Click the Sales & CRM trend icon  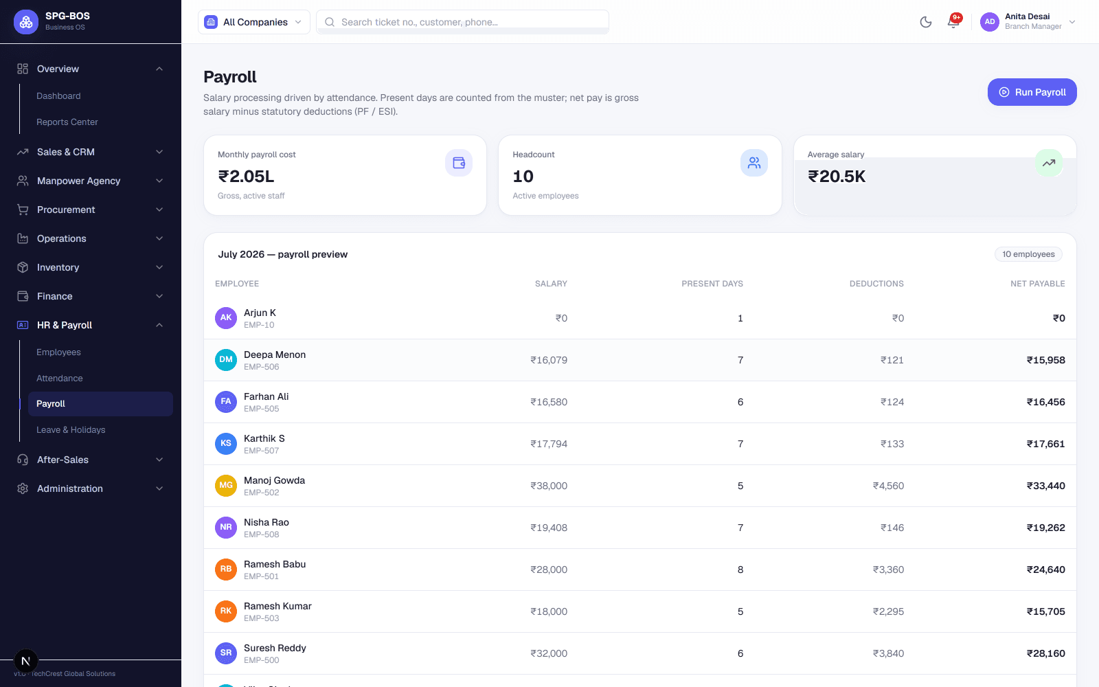click(23, 152)
